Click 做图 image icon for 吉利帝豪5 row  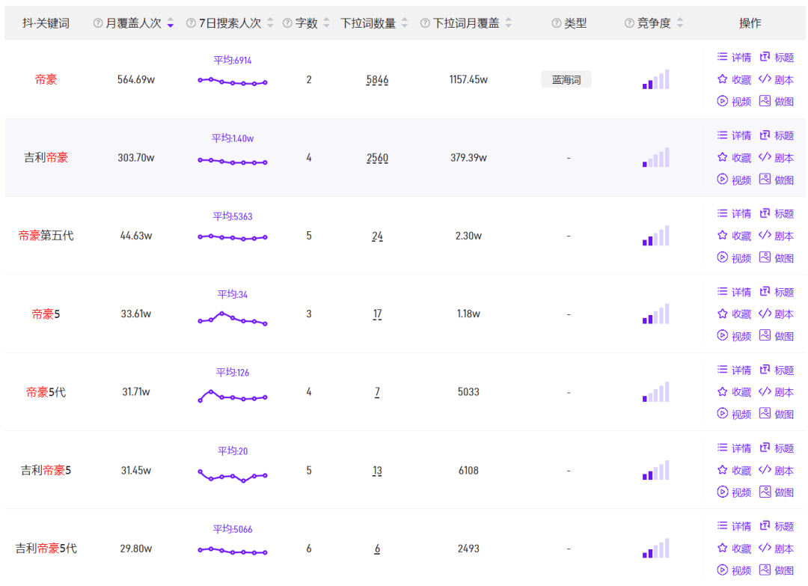click(x=765, y=492)
